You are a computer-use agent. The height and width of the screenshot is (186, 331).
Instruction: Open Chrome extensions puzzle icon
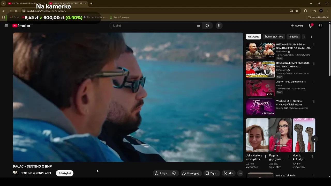[x=305, y=11]
